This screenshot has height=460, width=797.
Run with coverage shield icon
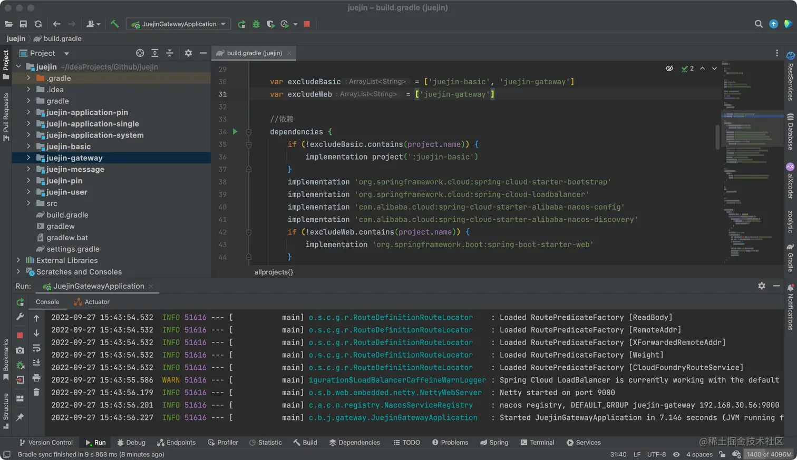[270, 24]
